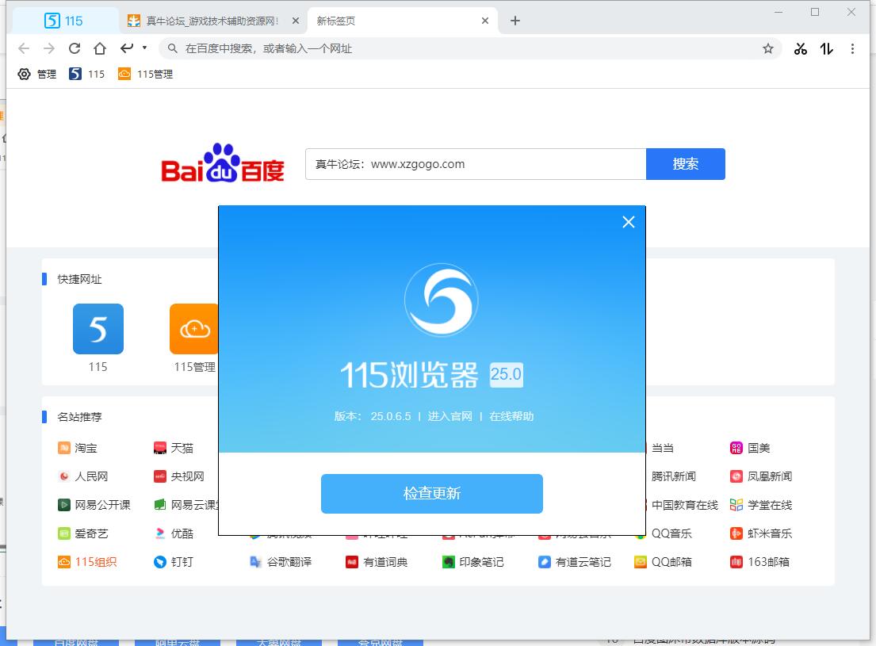Open 爱奇艺 site link

(83, 533)
